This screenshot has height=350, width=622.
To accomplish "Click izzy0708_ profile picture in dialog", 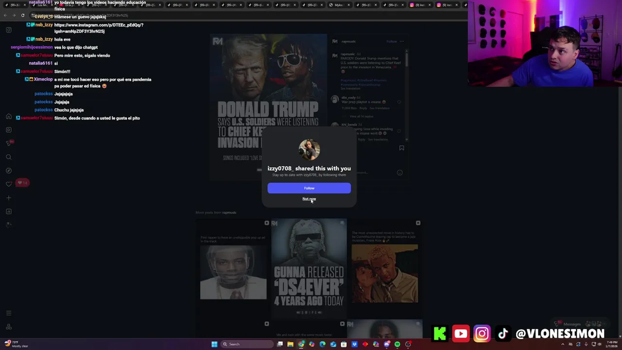I will (x=309, y=150).
